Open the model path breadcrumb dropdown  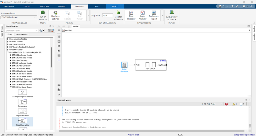point(249,30)
